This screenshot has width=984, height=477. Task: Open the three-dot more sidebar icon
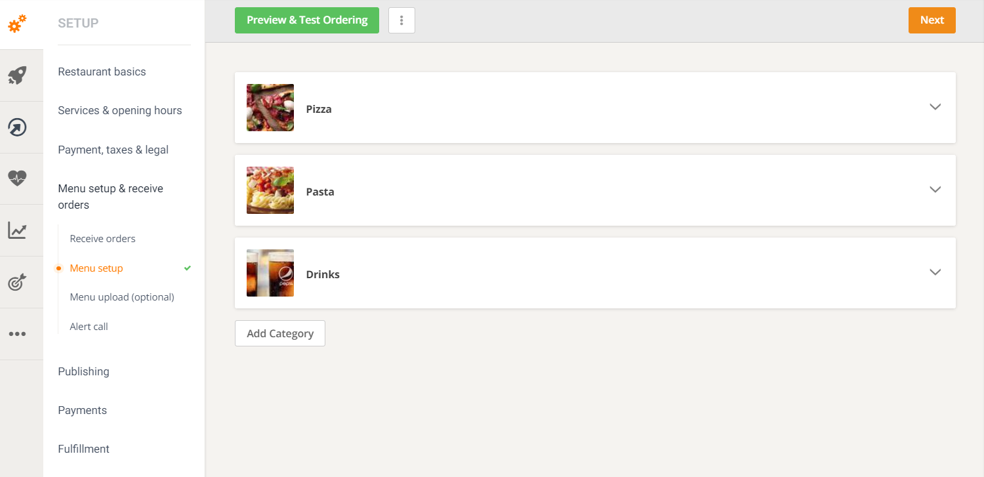coord(17,334)
